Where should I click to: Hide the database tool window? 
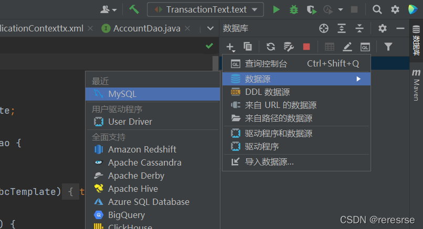tap(400, 28)
